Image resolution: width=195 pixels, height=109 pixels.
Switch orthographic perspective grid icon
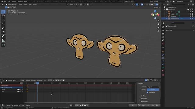coord(158,31)
